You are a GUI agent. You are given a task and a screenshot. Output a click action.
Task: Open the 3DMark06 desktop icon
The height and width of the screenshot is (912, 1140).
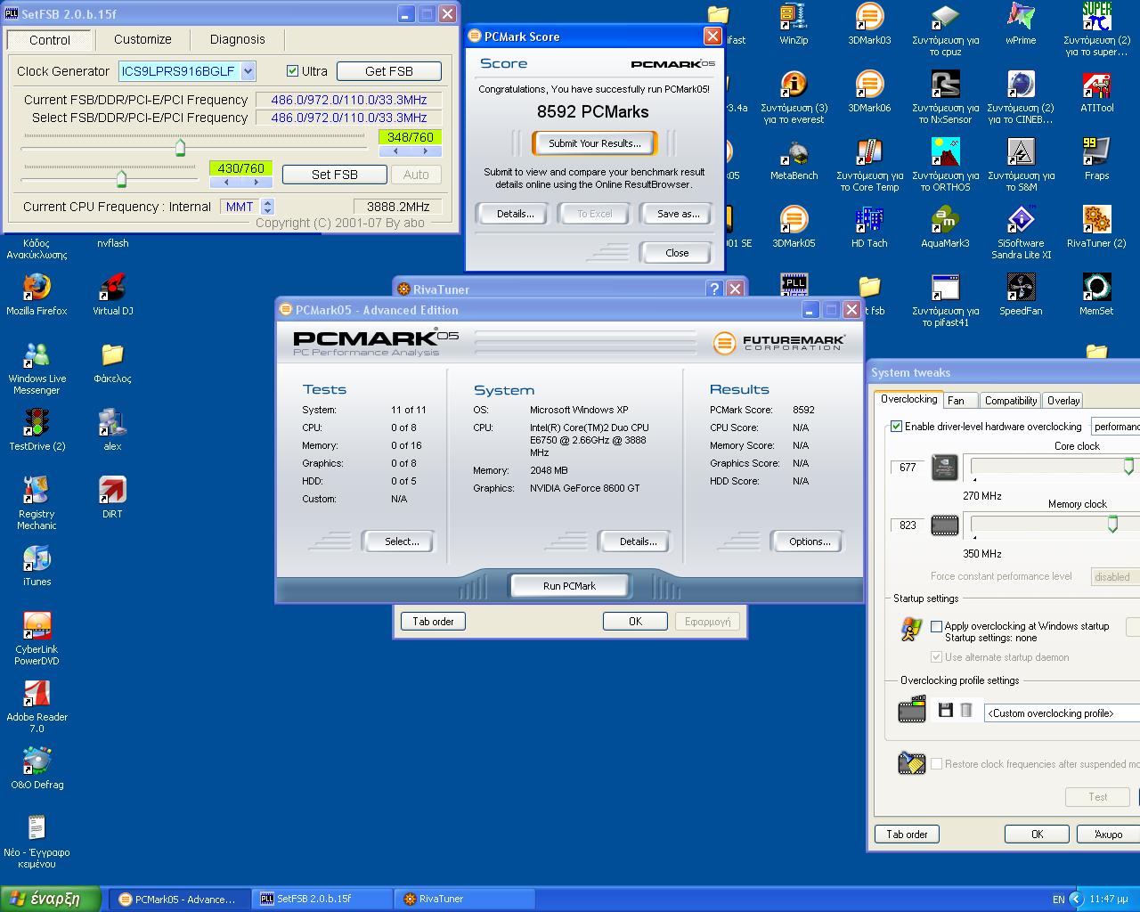coord(869,92)
